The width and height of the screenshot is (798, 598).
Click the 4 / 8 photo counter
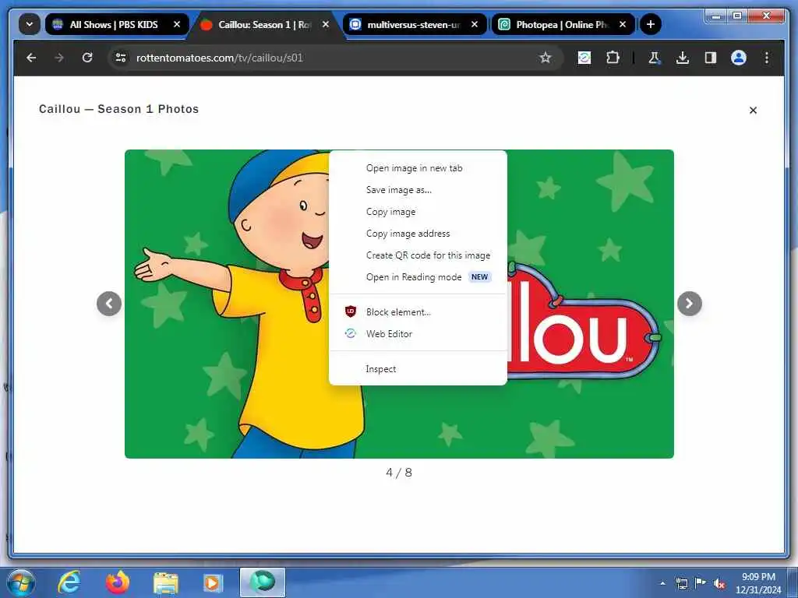(399, 473)
